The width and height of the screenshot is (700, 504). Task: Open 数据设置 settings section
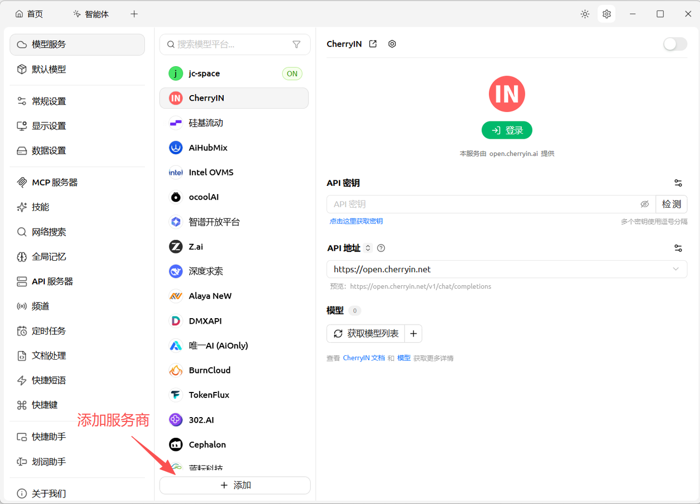coord(77,150)
